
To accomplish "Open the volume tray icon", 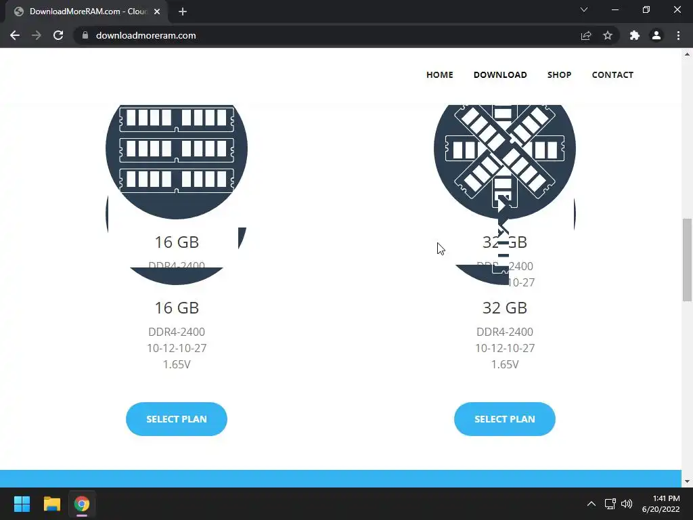I will coord(627,504).
